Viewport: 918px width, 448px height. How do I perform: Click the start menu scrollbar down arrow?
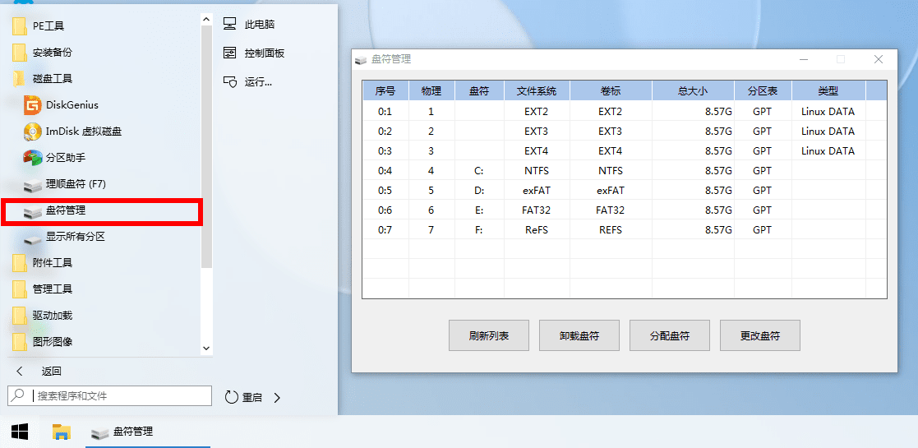pos(206,348)
